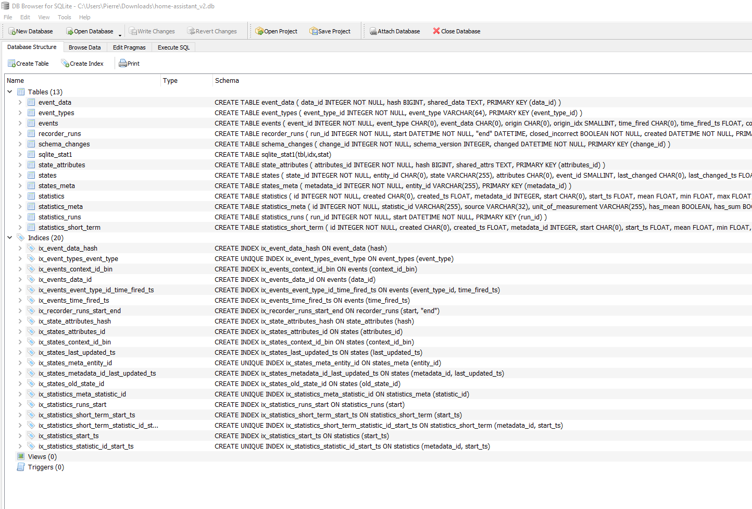Select the recorder_runs table icon
Image resolution: width=752 pixels, height=509 pixels.
(31, 133)
